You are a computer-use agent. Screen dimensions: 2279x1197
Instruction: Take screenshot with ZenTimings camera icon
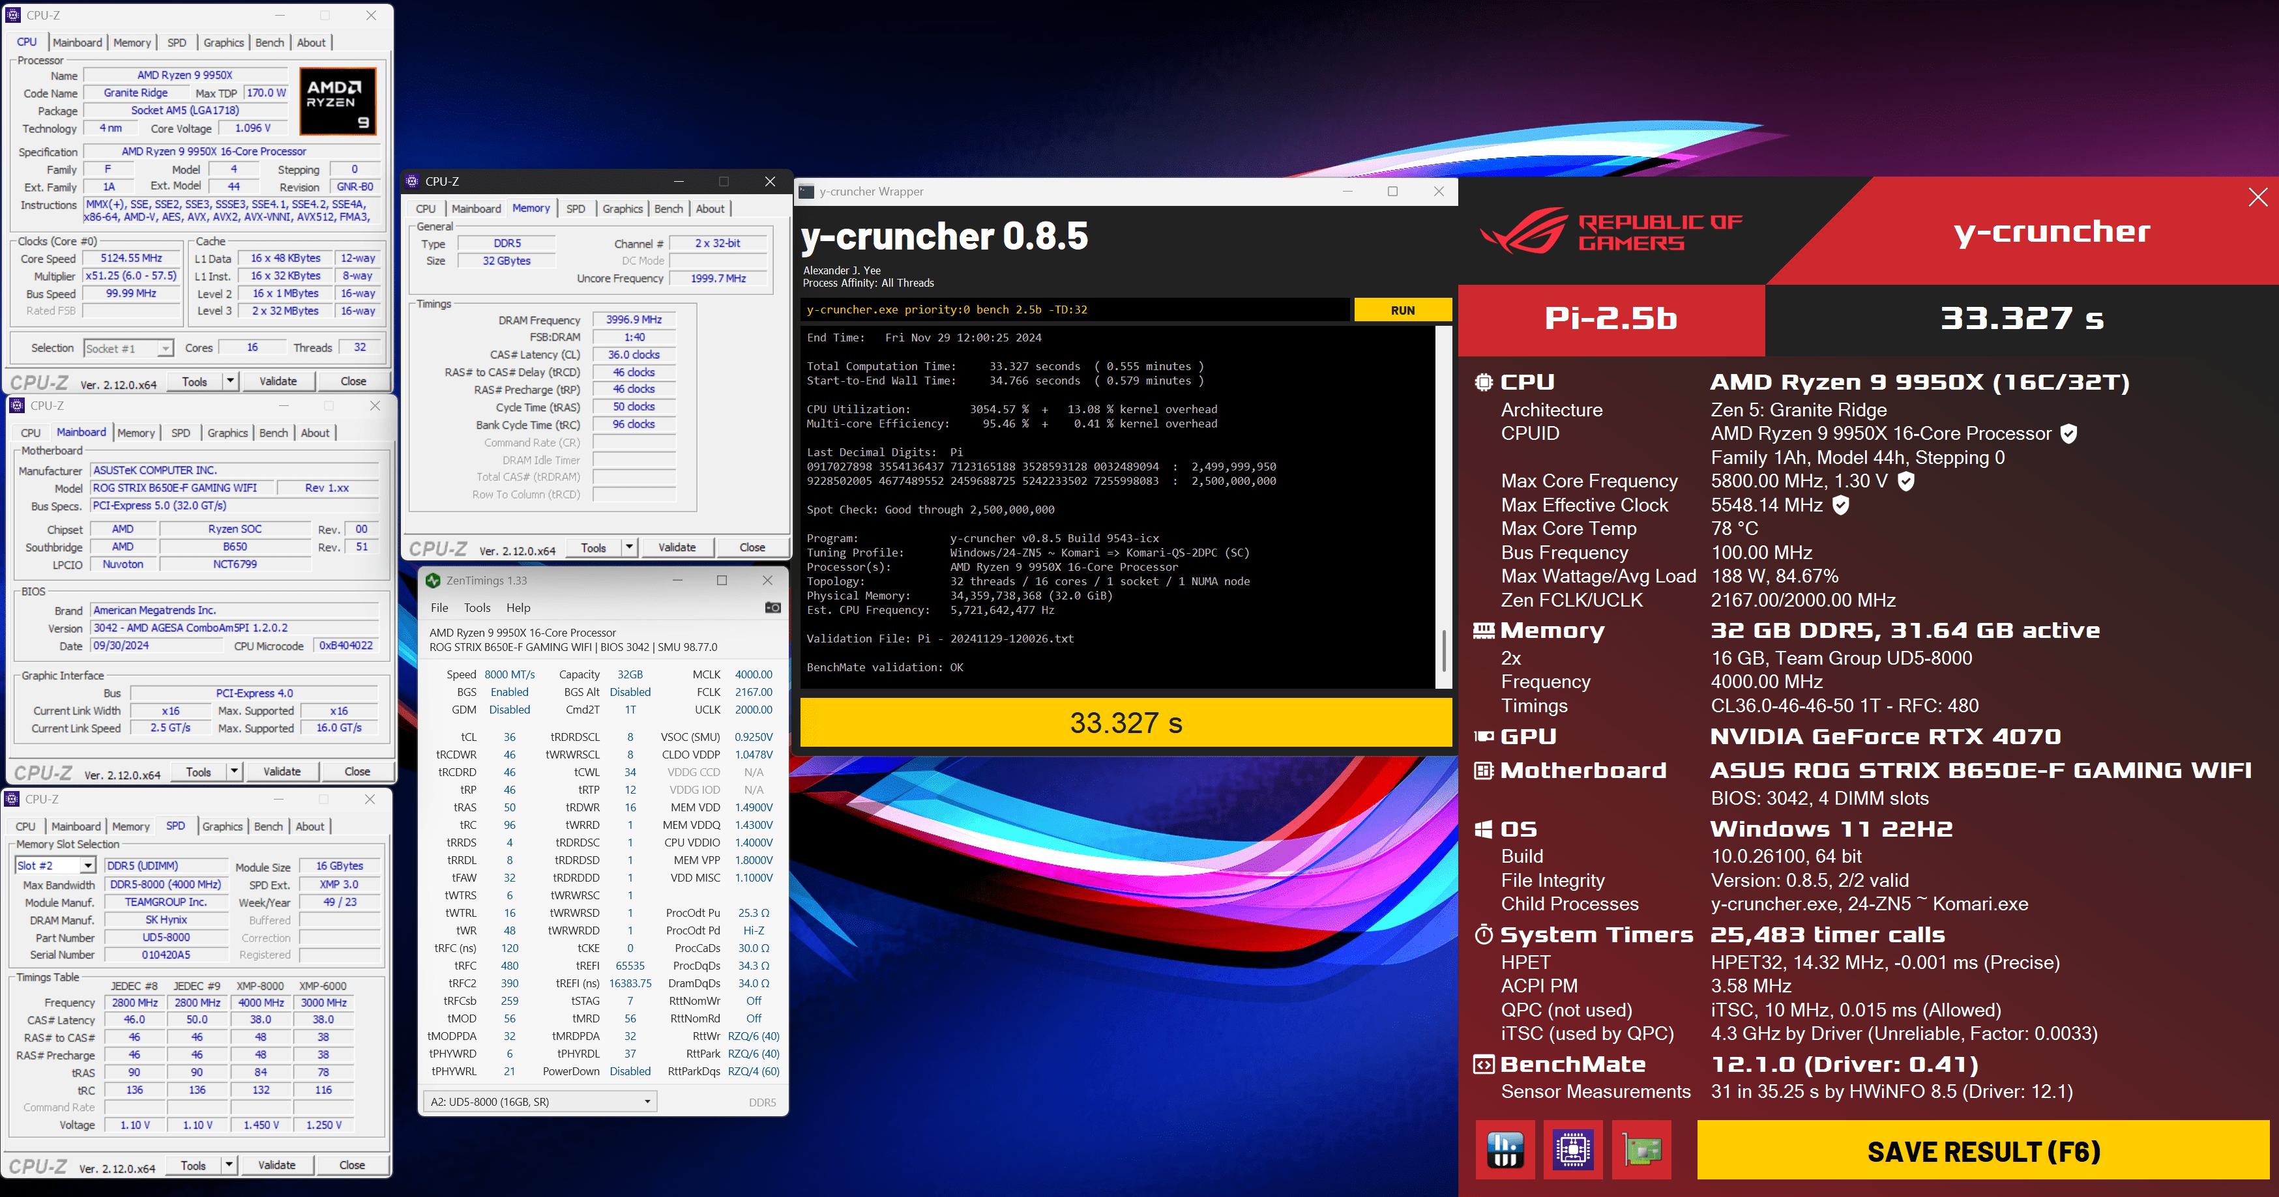point(772,607)
